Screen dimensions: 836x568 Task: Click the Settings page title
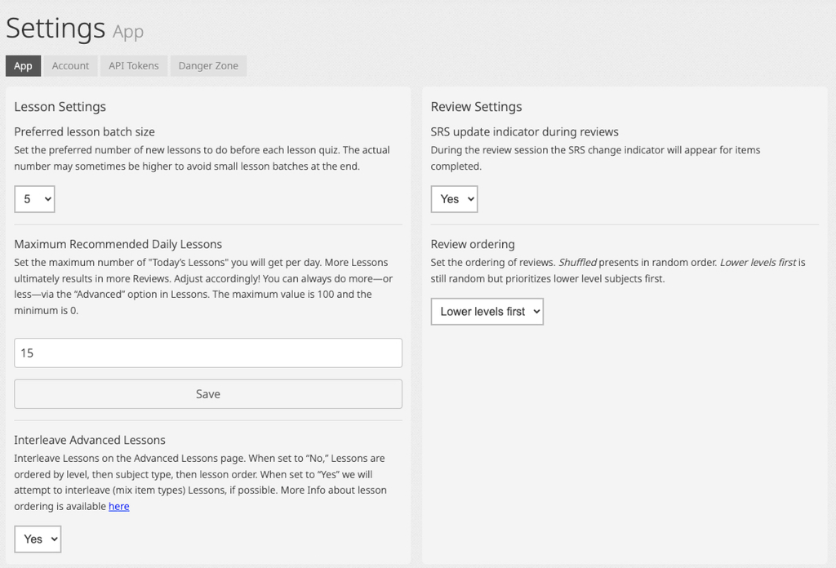[56, 28]
